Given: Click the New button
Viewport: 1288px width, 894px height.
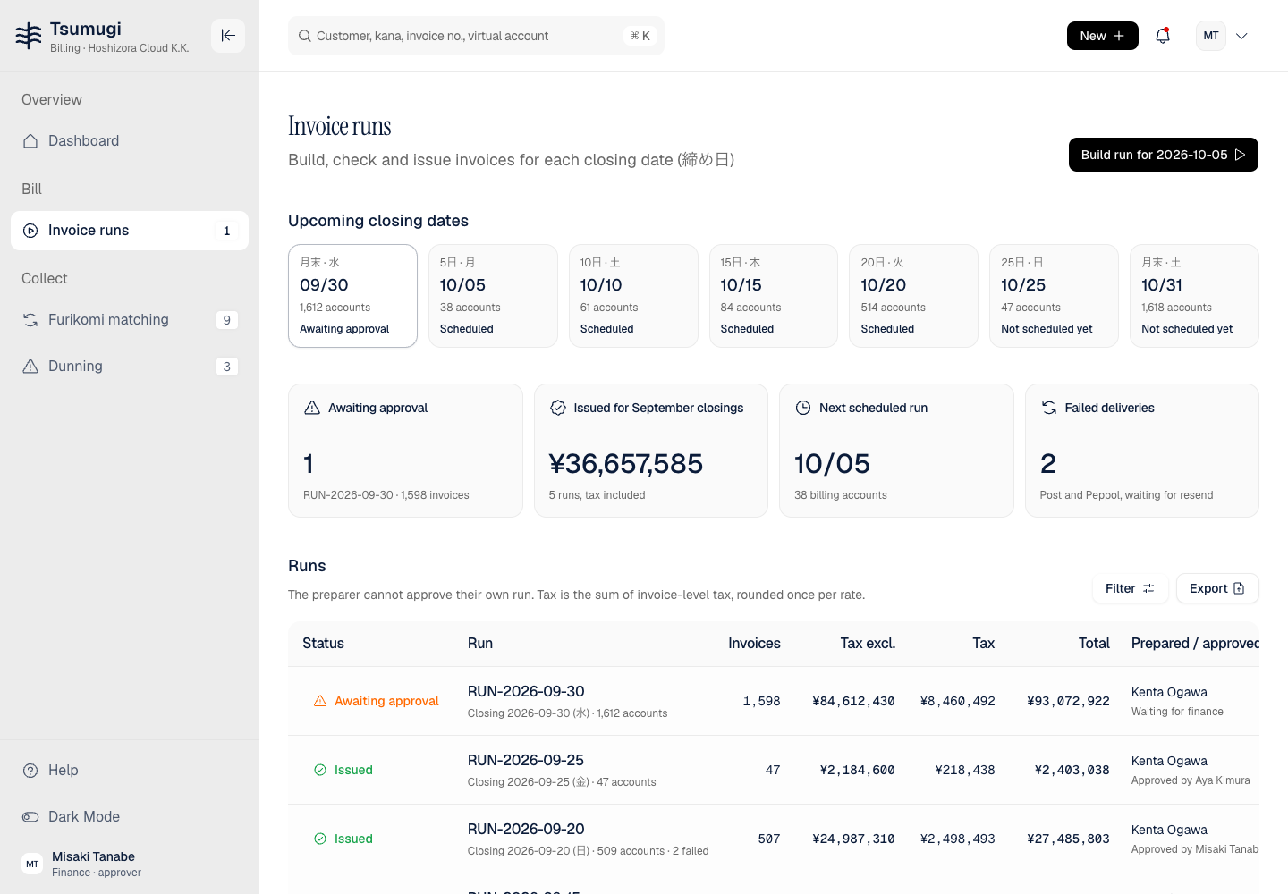Looking at the screenshot, I should tap(1103, 36).
